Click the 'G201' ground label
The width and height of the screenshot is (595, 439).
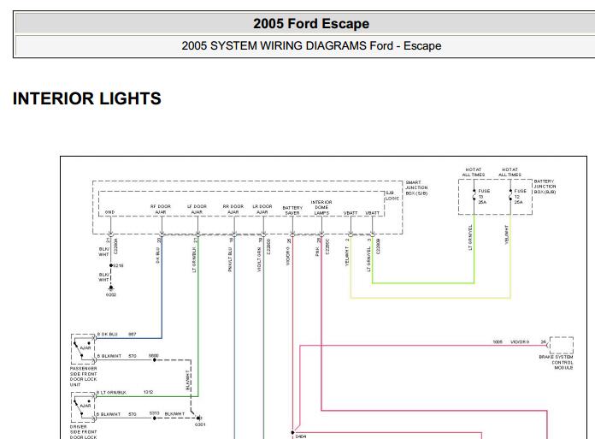[200, 424]
